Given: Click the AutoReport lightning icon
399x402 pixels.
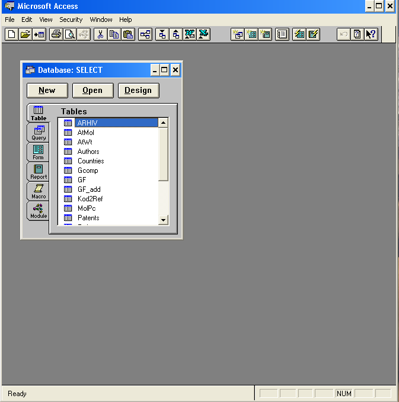Looking at the screenshot, I should tap(313, 34).
